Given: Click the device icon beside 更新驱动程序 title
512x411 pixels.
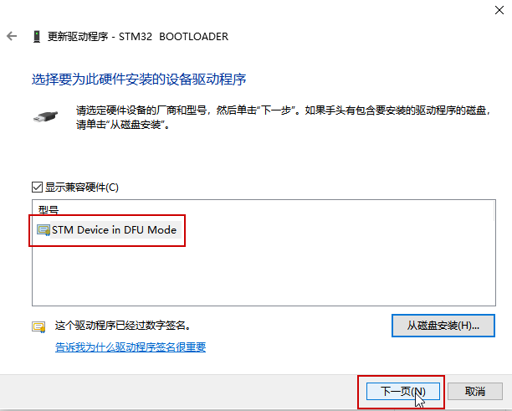Looking at the screenshot, I should tap(37, 36).
